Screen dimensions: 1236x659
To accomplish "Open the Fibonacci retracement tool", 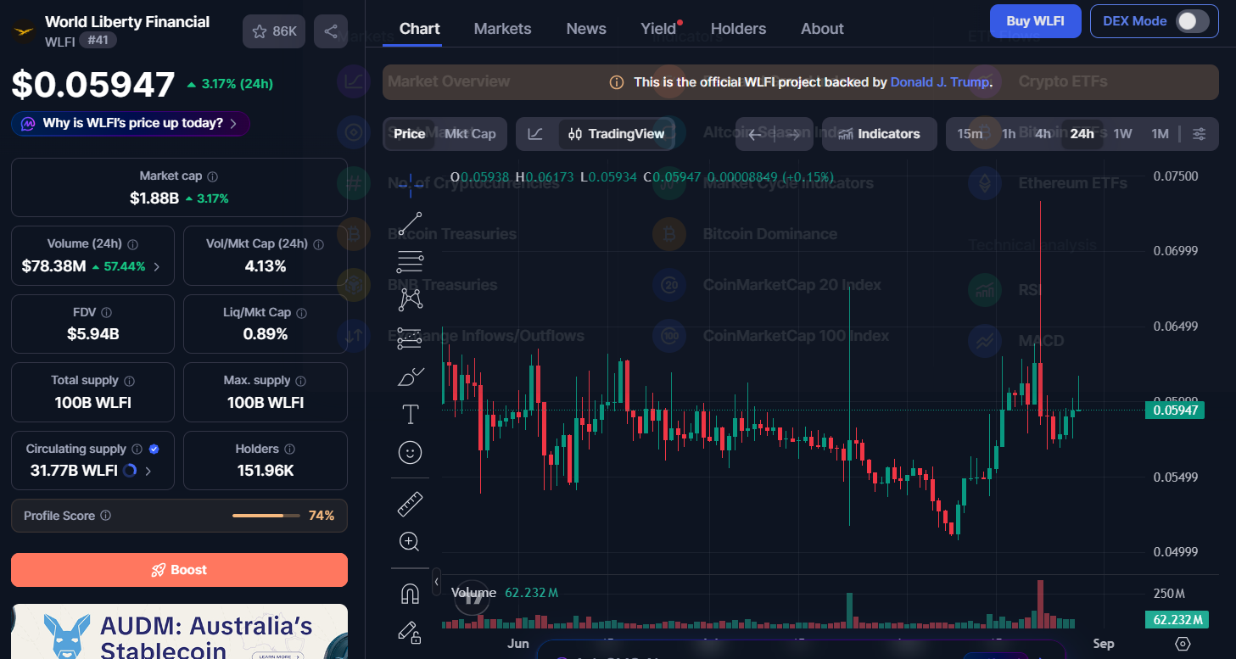I will (x=411, y=261).
